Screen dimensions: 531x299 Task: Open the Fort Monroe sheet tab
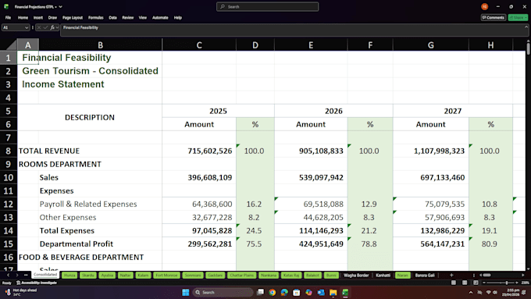pos(166,275)
